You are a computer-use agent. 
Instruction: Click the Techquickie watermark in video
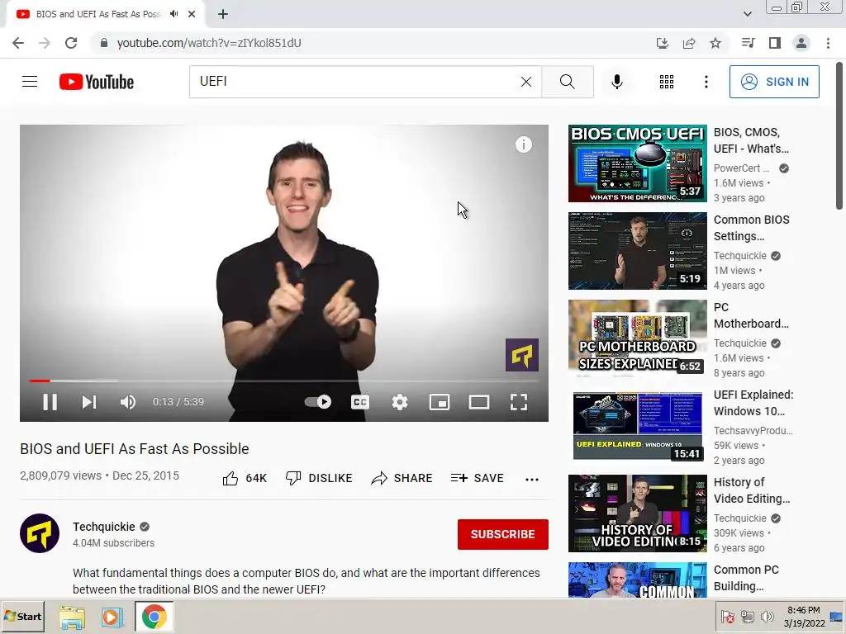[x=522, y=355]
